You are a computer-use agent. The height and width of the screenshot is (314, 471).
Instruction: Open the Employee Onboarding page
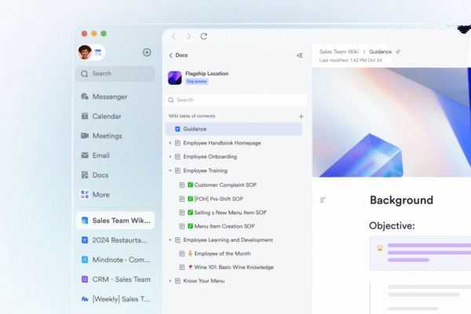[210, 156]
